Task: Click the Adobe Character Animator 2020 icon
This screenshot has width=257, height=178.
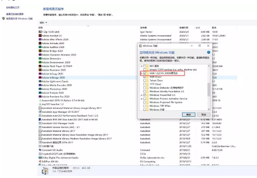Action: [x=40, y=55]
